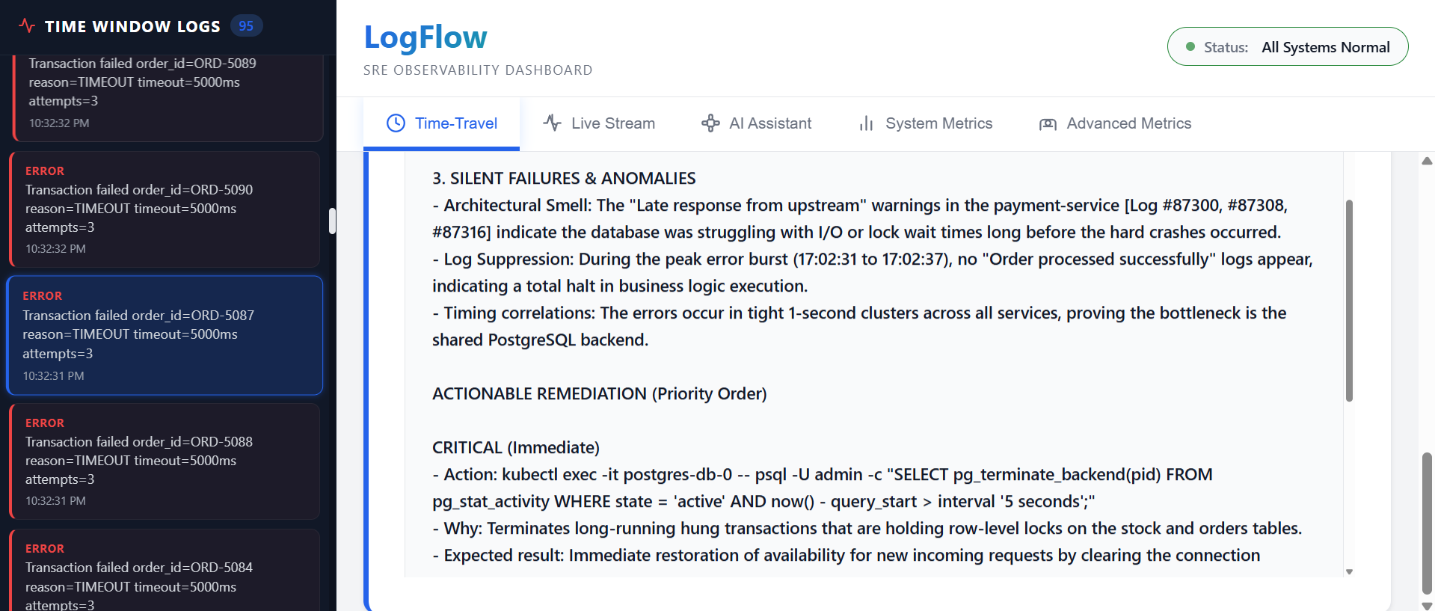Screen dimensions: 1435x611
Task: Click the bar chart System Metrics icon
Action: (x=866, y=123)
